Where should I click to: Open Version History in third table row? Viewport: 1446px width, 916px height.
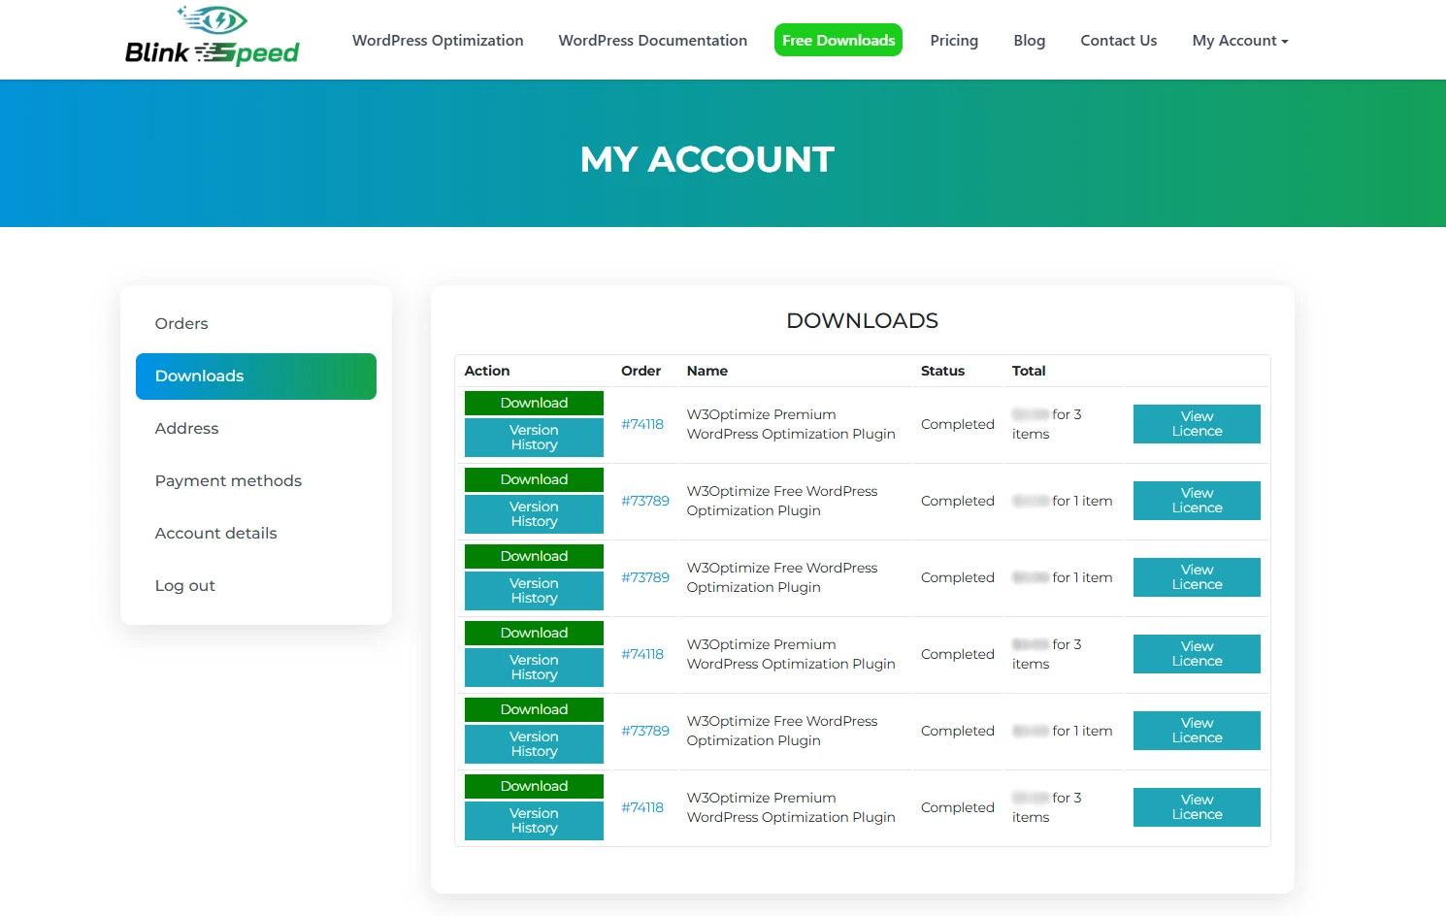534,591
